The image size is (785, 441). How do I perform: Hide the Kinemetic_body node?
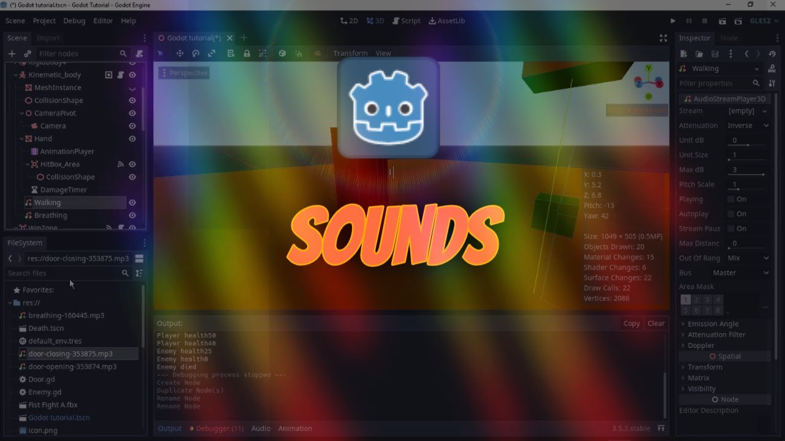[x=132, y=75]
